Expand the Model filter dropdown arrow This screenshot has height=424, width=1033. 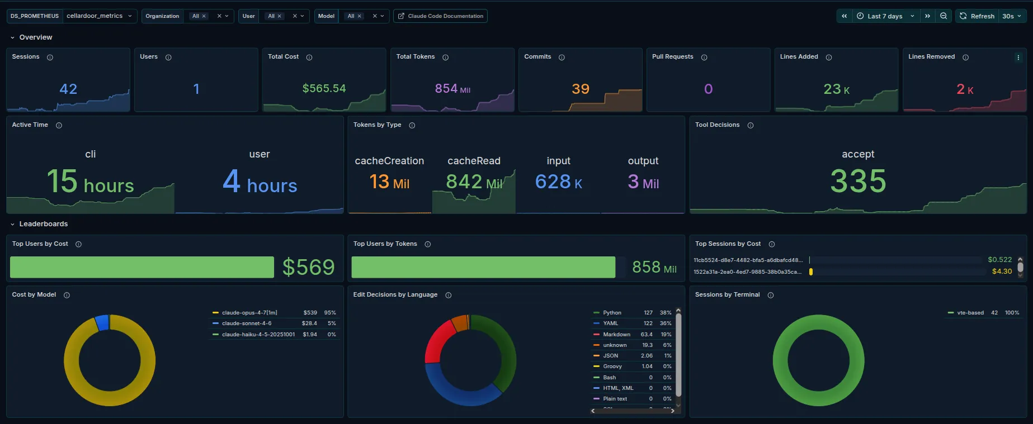tap(383, 16)
